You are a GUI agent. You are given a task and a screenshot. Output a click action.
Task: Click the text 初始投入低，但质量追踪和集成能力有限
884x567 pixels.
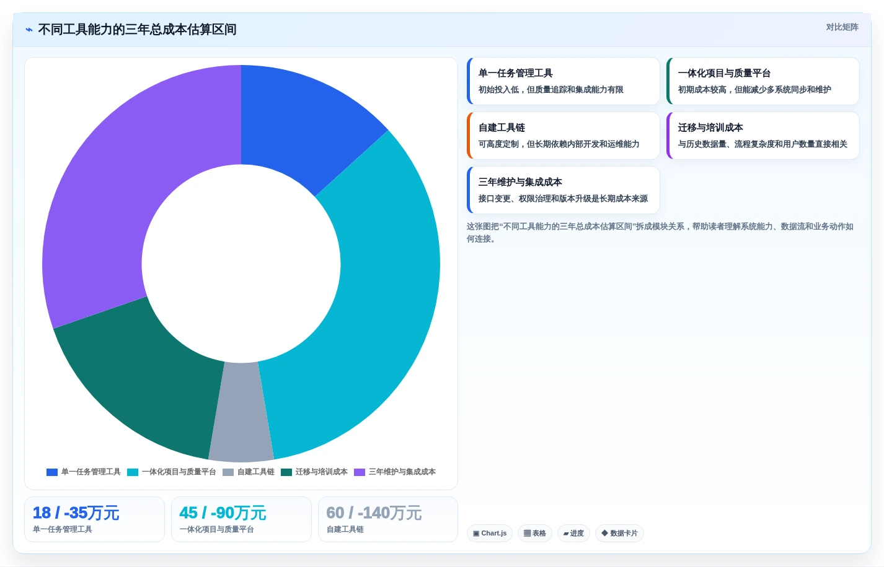tap(551, 90)
